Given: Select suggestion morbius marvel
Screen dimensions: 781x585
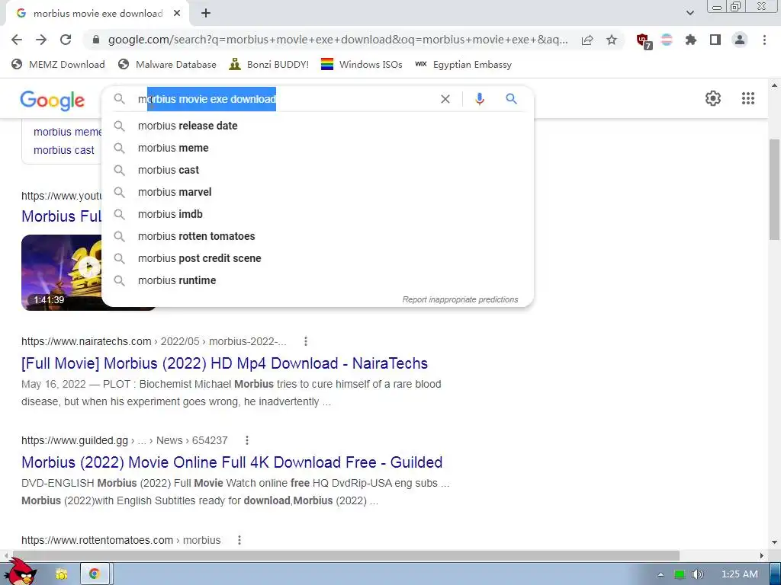Looking at the screenshot, I should [318, 192].
